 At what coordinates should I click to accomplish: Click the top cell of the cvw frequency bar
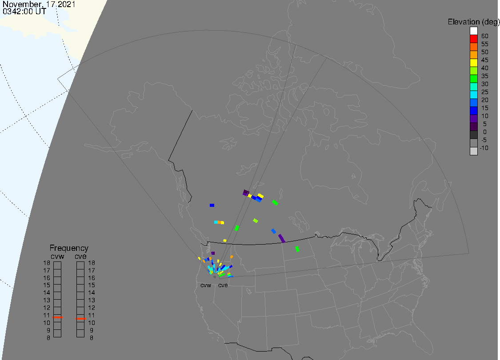[x=57, y=265]
